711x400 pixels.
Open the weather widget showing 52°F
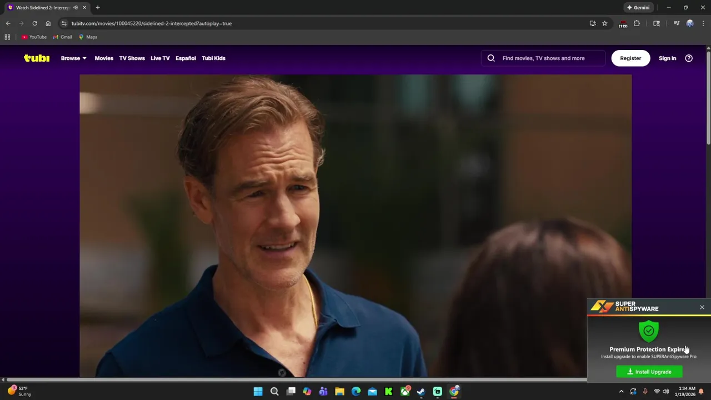tap(19, 391)
